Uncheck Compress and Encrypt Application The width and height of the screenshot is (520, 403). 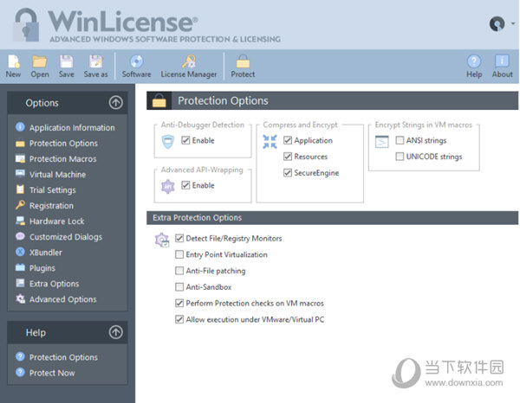click(288, 140)
